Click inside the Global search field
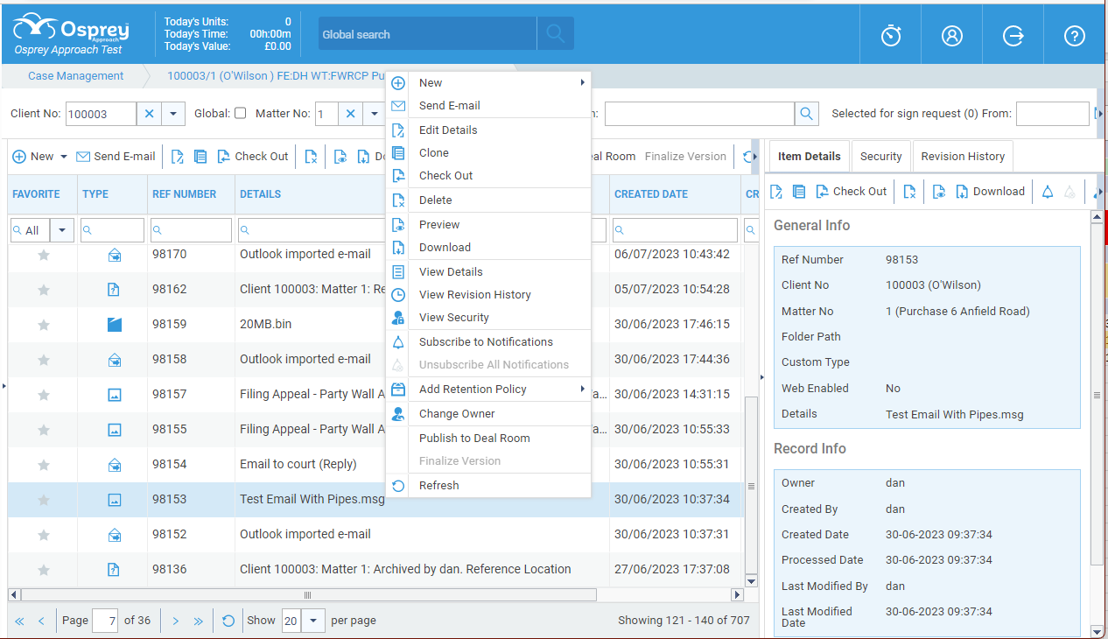This screenshot has height=639, width=1108. [x=427, y=32]
